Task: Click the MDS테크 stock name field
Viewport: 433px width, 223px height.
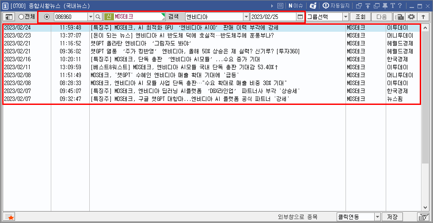Action: pyautogui.click(x=135, y=17)
